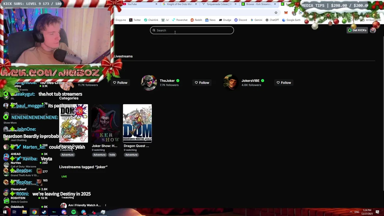The height and width of the screenshot is (216, 384).
Task: Open Powerchat bookmark
Action: pyautogui.click(x=180, y=20)
